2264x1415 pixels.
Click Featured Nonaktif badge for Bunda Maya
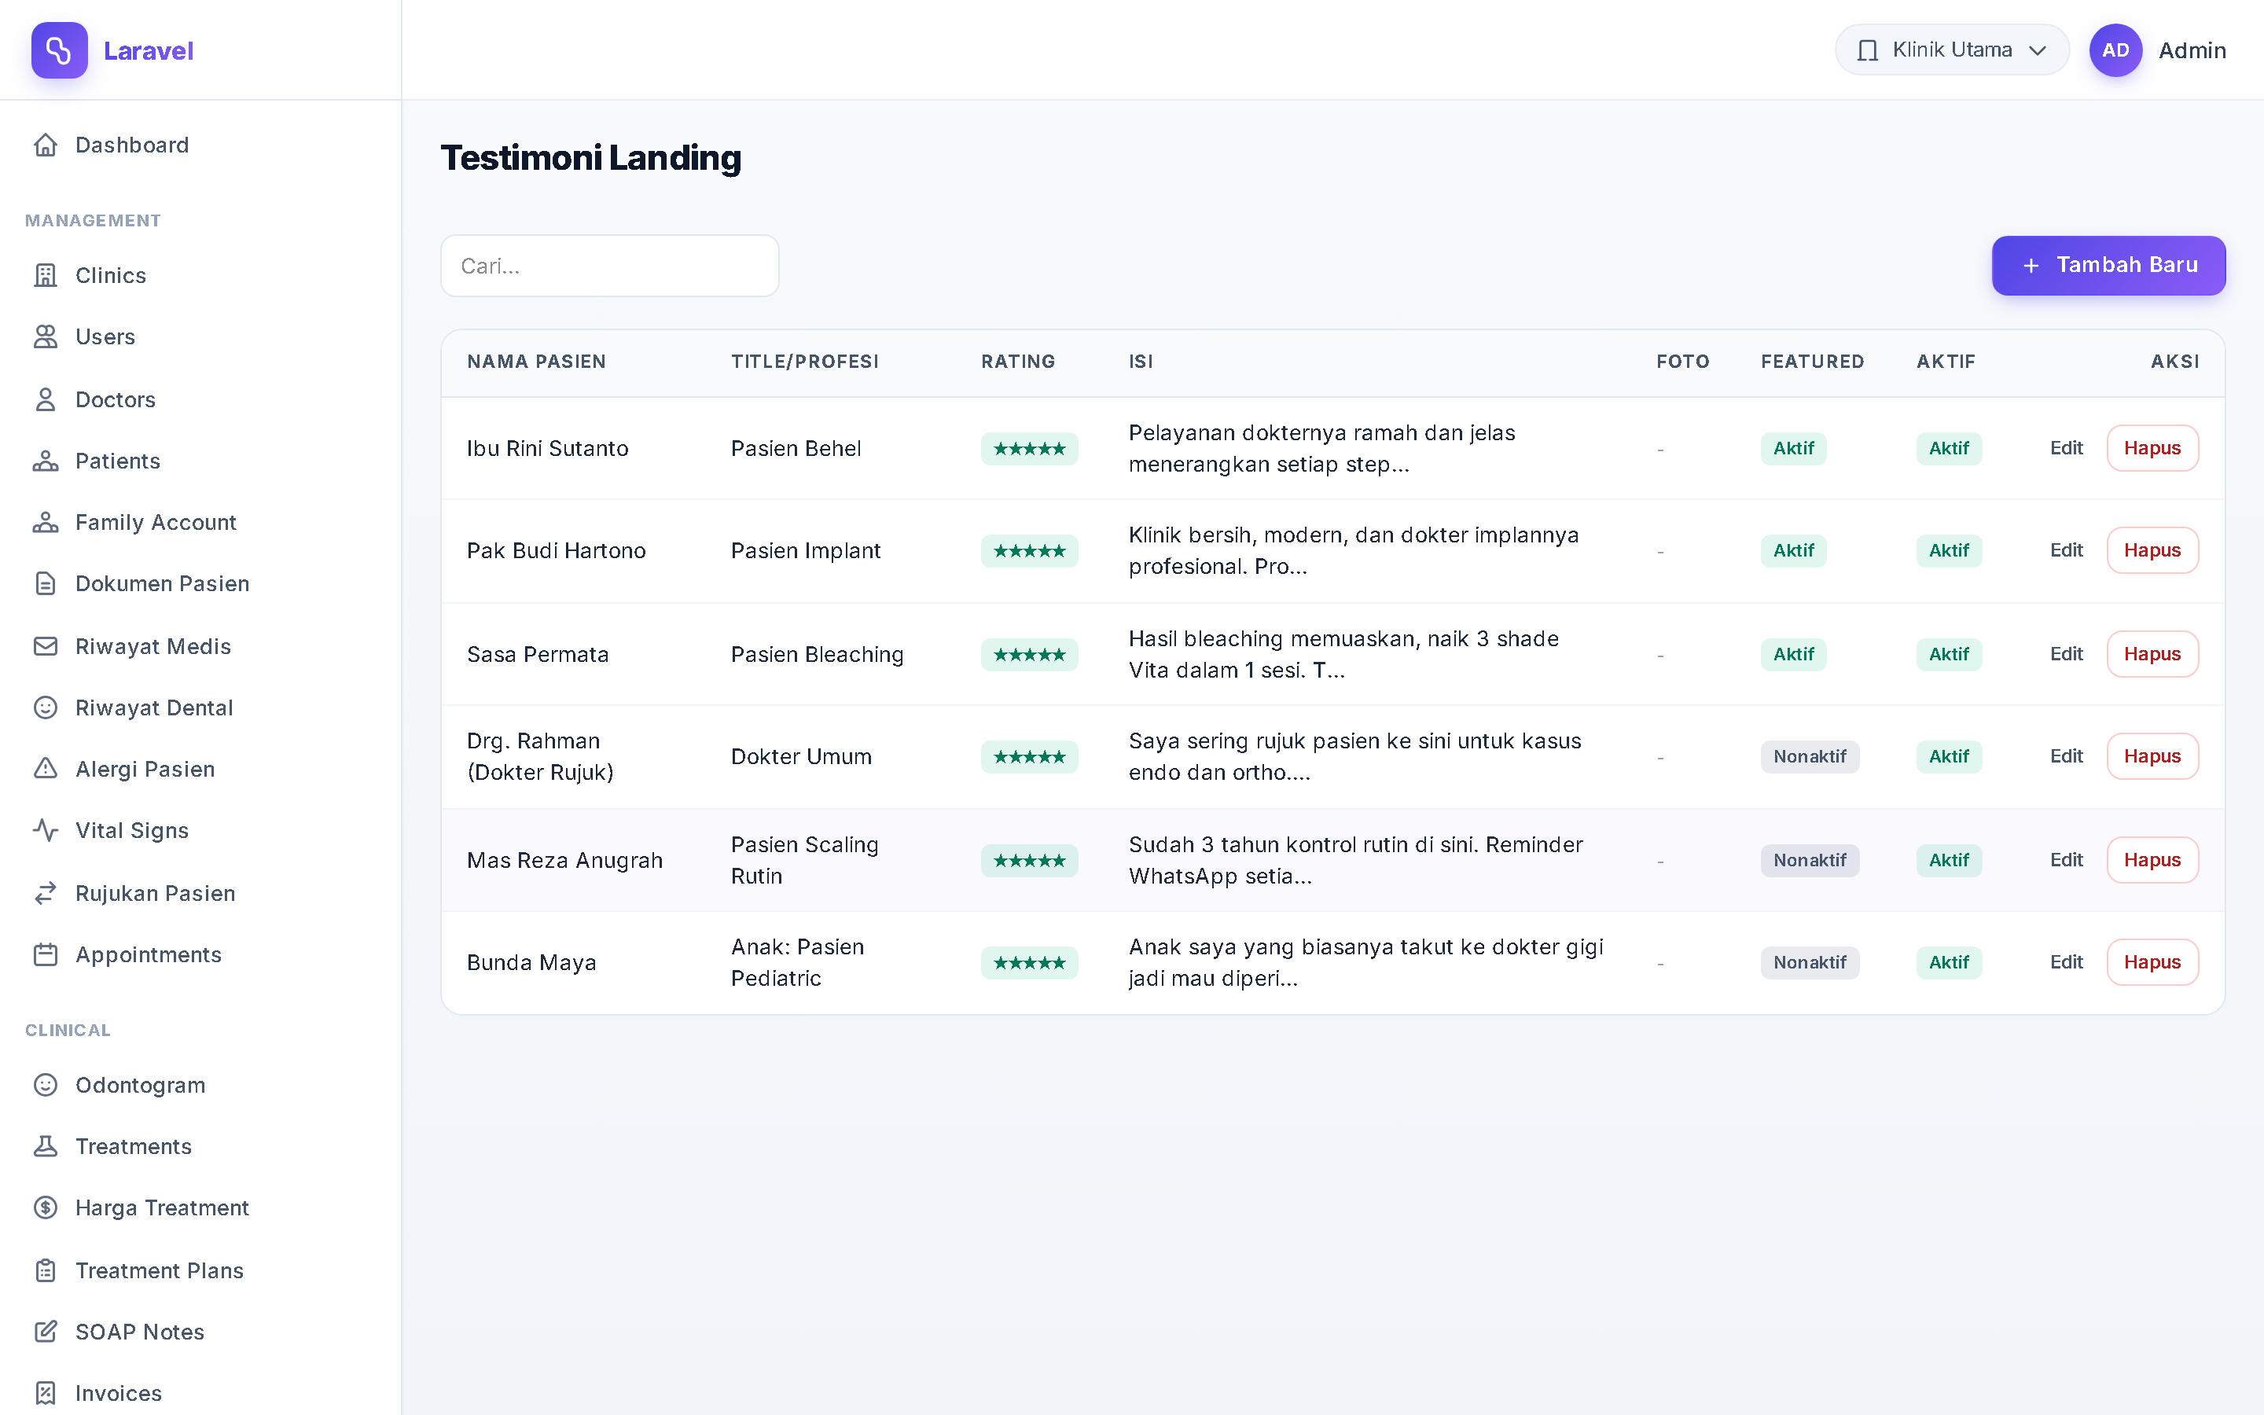1810,962
